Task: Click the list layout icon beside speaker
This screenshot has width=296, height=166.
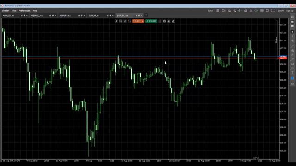Action: 262,11
